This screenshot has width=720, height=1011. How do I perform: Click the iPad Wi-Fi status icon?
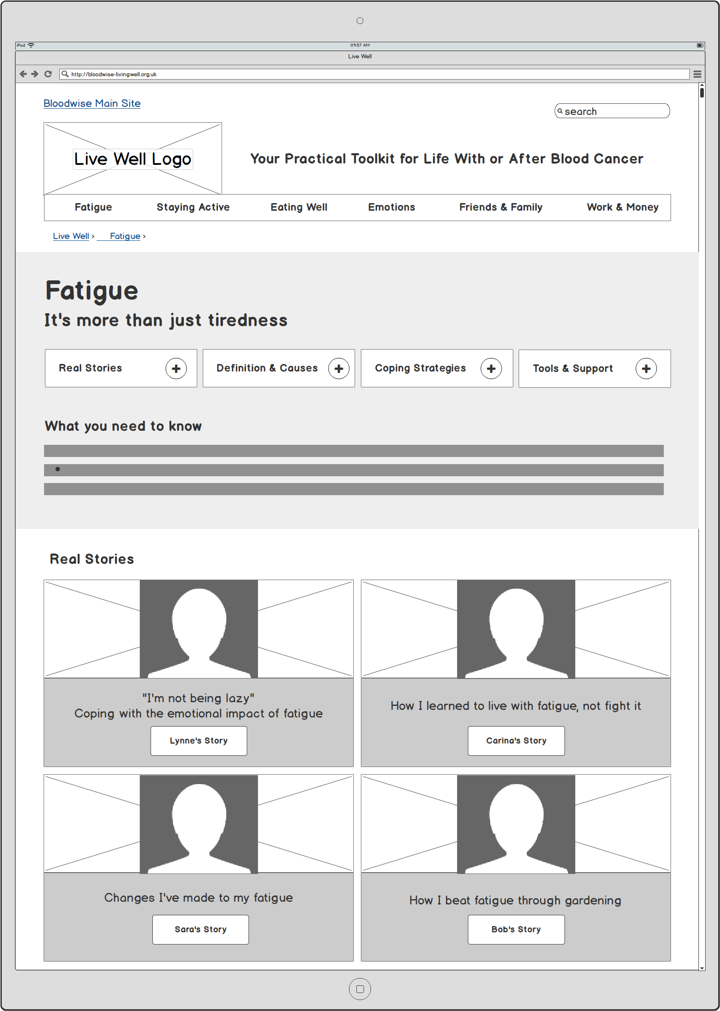(x=31, y=45)
